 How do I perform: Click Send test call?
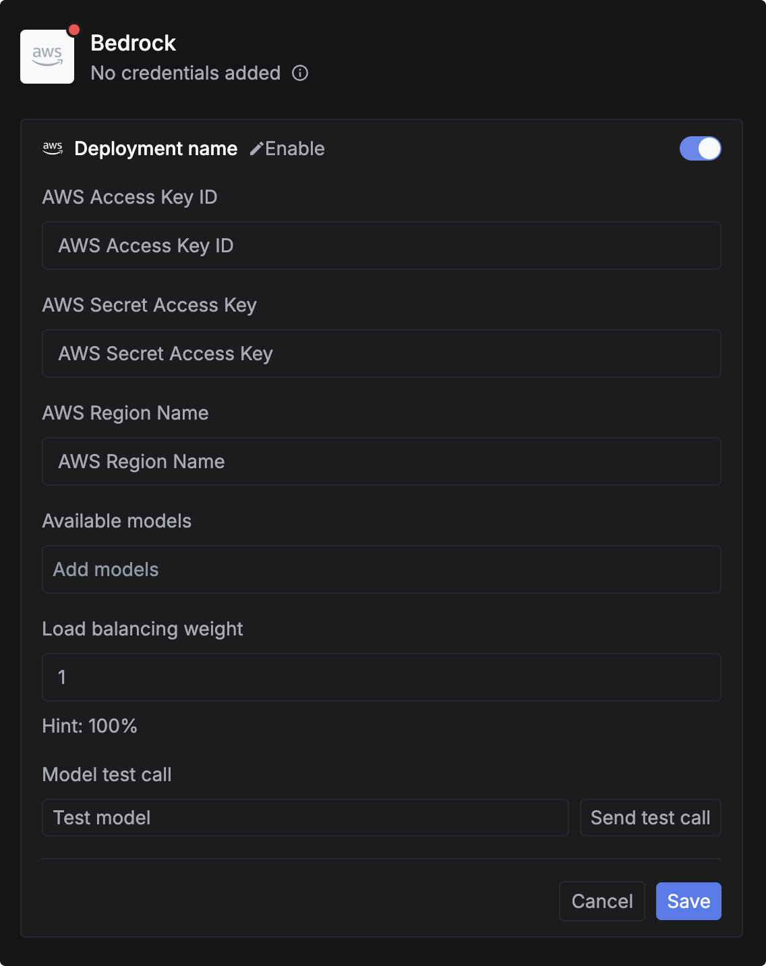(x=649, y=817)
